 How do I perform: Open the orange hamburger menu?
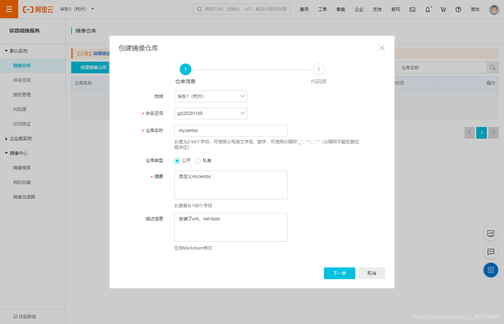(9, 9)
